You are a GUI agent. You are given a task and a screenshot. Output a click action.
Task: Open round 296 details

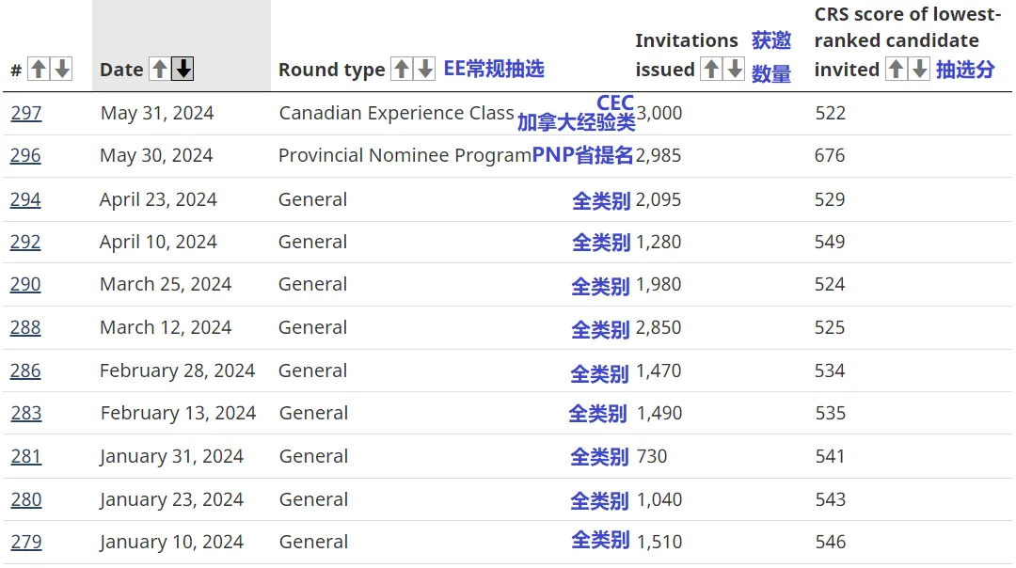tap(25, 155)
